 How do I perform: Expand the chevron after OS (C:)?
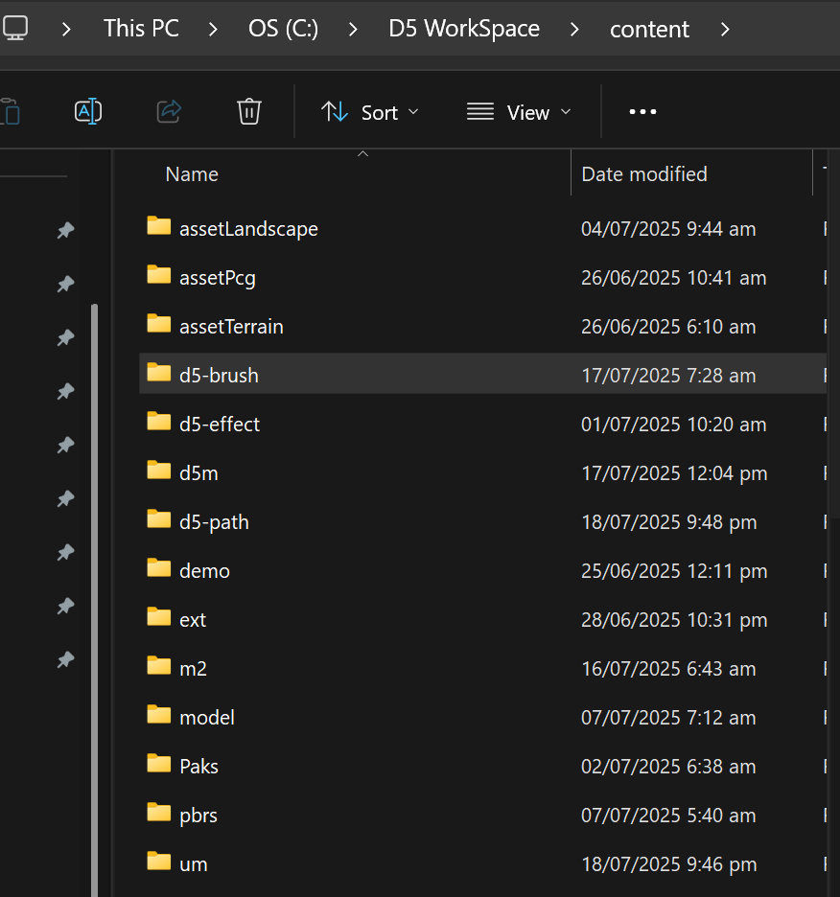click(x=353, y=29)
